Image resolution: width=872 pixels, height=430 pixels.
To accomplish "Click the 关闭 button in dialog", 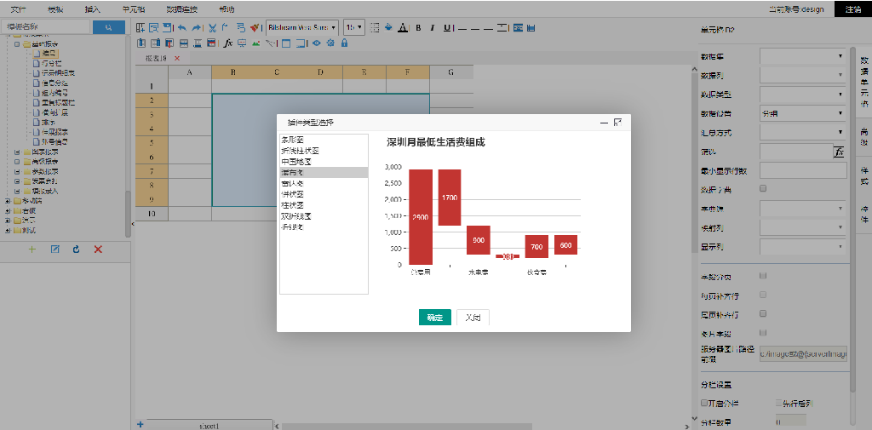I will tap(473, 317).
